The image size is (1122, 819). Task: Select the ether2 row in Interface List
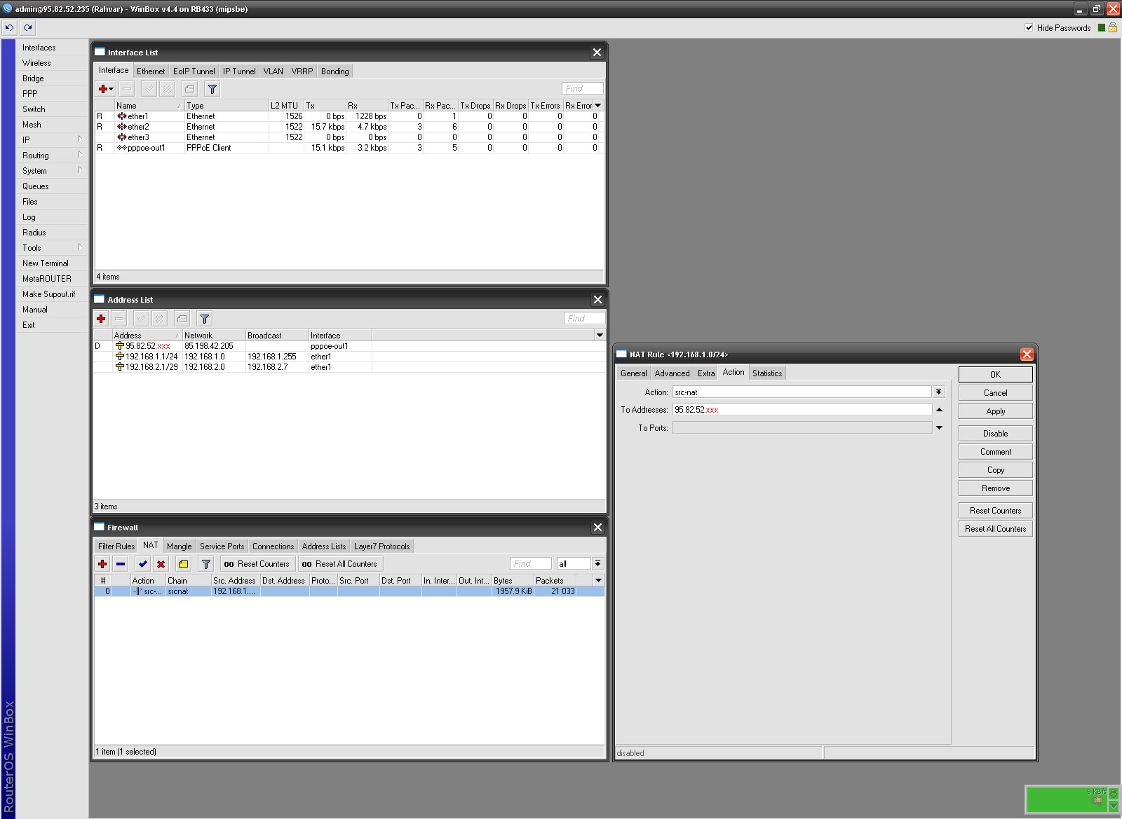pos(349,127)
